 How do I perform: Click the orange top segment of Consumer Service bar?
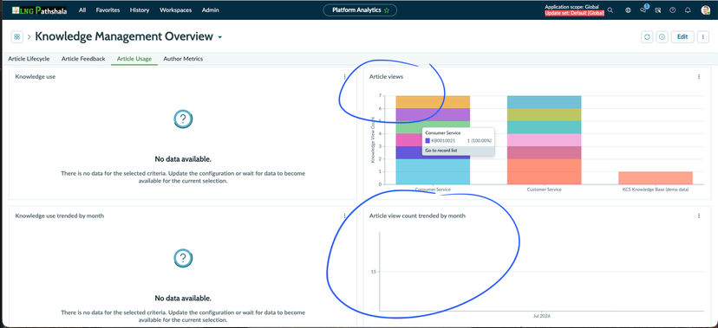click(433, 102)
